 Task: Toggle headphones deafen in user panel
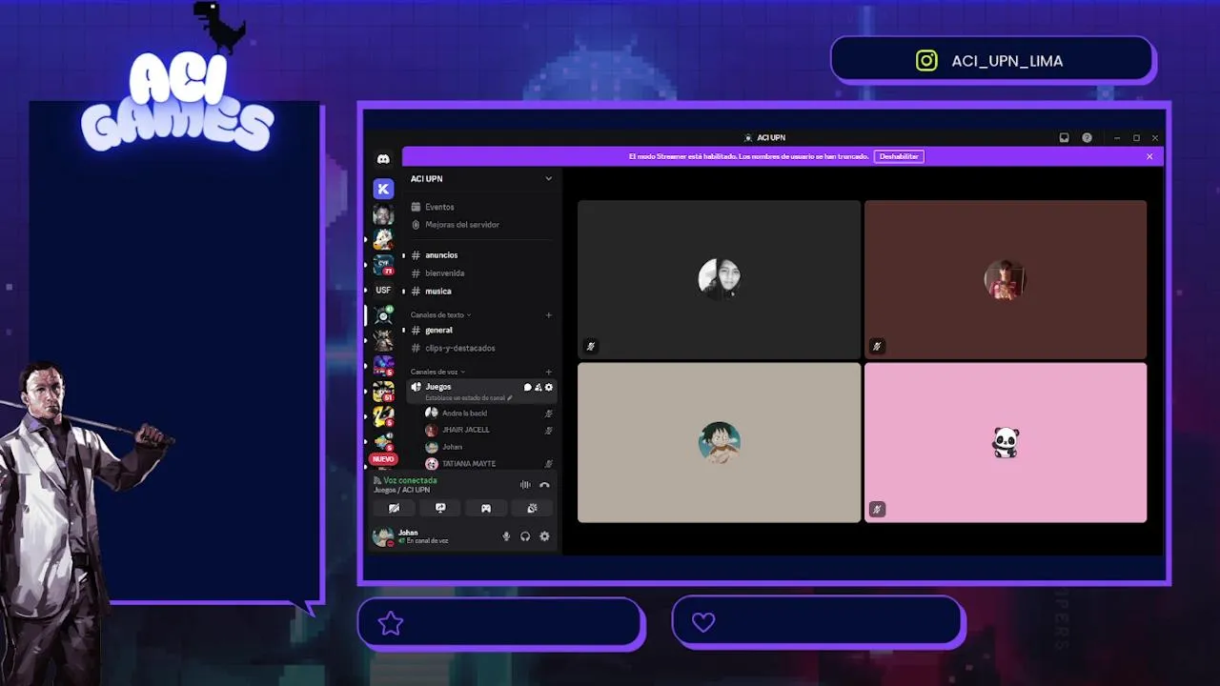pyautogui.click(x=525, y=536)
